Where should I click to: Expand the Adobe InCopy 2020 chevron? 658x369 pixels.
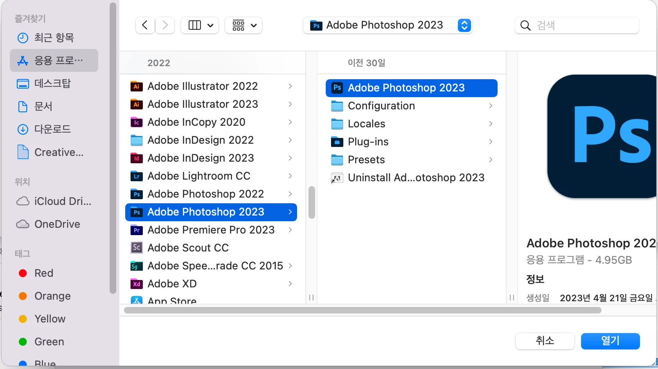(x=290, y=122)
